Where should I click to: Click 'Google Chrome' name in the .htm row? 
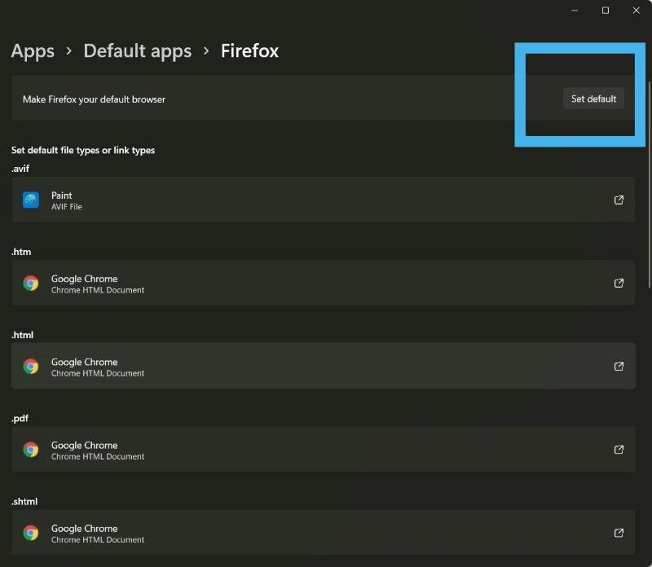pyautogui.click(x=85, y=279)
